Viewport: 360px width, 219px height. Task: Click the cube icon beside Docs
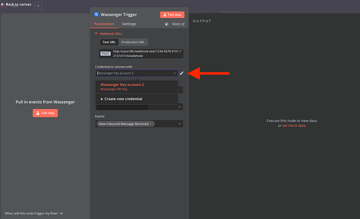pyautogui.click(x=167, y=24)
